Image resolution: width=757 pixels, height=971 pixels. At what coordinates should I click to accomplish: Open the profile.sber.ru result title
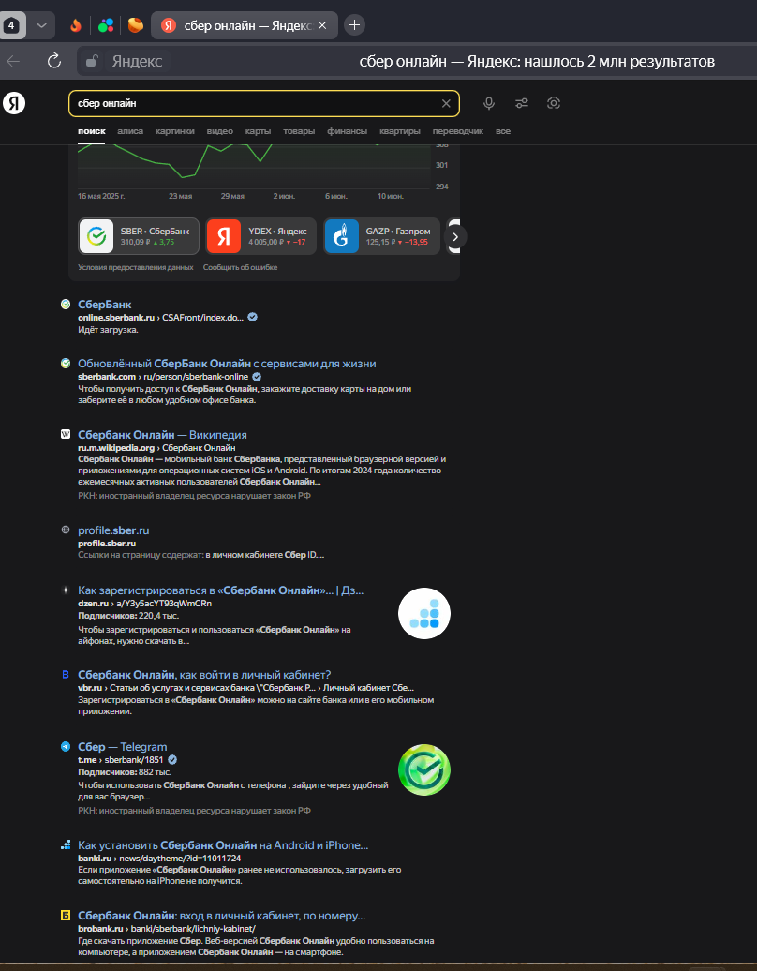click(113, 530)
